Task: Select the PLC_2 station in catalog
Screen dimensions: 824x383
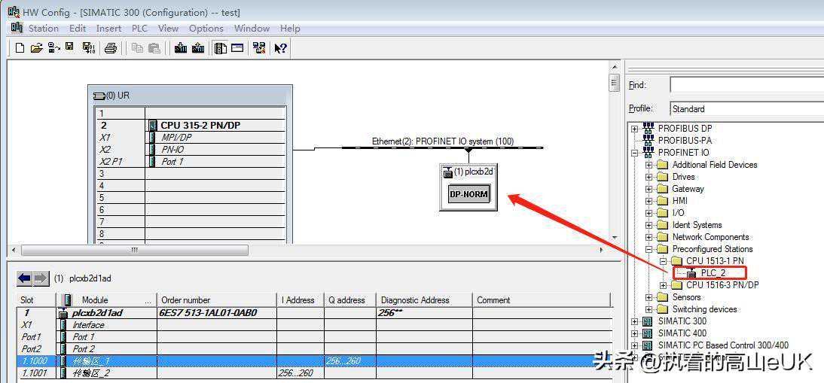Action: pyautogui.click(x=713, y=273)
